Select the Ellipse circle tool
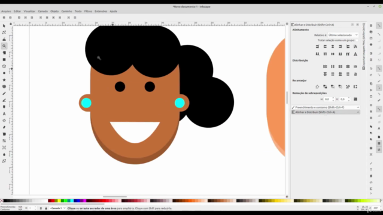The height and width of the screenshot is (215, 383). point(4,73)
